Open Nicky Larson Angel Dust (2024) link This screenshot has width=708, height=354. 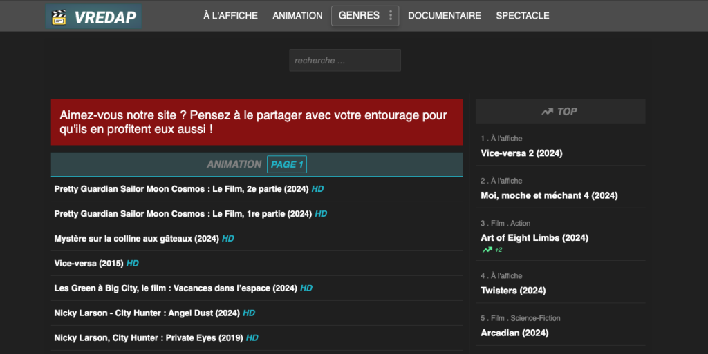(x=147, y=313)
